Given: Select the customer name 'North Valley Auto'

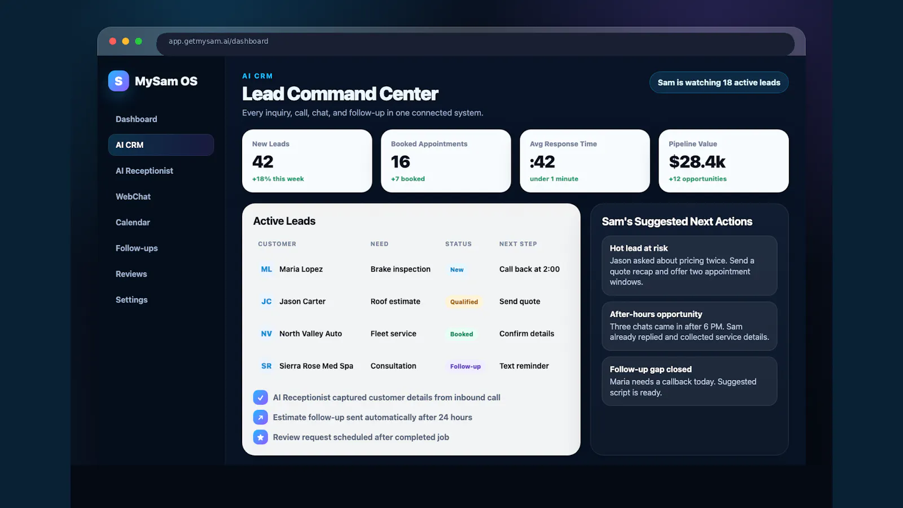Looking at the screenshot, I should click(310, 334).
